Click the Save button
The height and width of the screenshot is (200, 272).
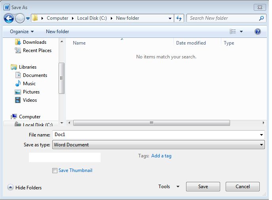click(x=203, y=187)
